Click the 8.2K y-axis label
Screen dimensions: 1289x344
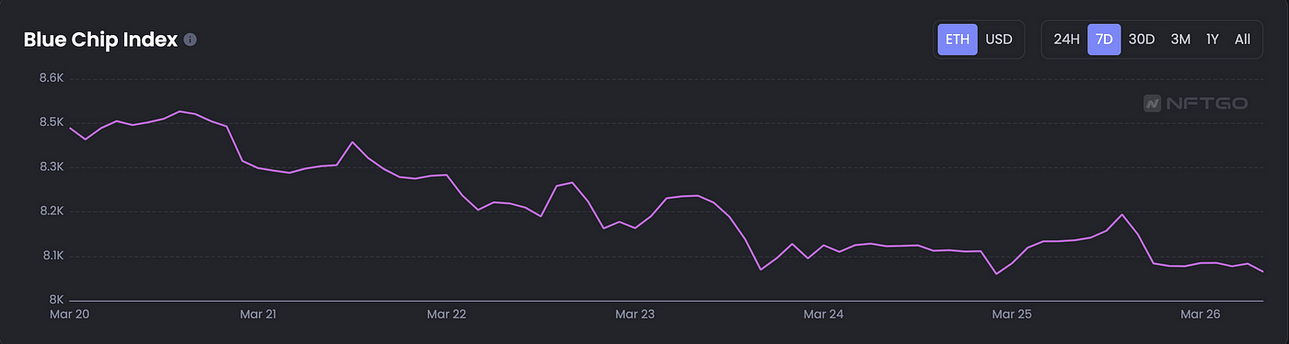tap(51, 212)
